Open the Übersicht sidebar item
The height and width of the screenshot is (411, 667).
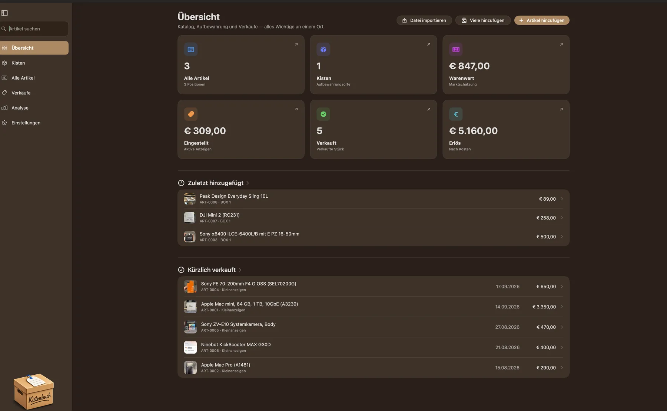point(34,48)
